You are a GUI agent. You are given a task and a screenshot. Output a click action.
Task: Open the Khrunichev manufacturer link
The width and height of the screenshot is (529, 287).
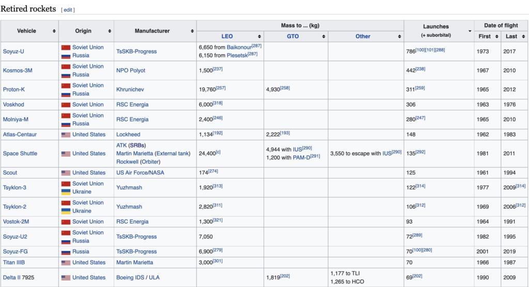130,89
